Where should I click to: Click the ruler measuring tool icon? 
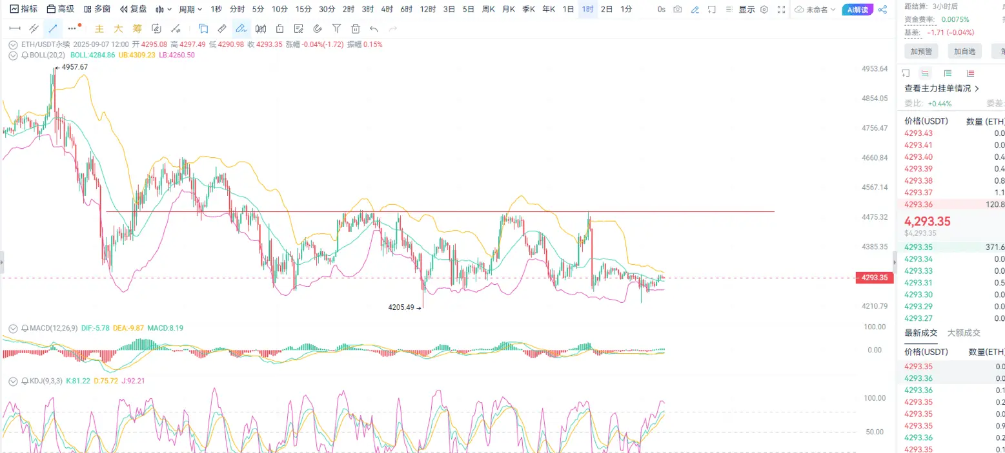click(x=221, y=28)
